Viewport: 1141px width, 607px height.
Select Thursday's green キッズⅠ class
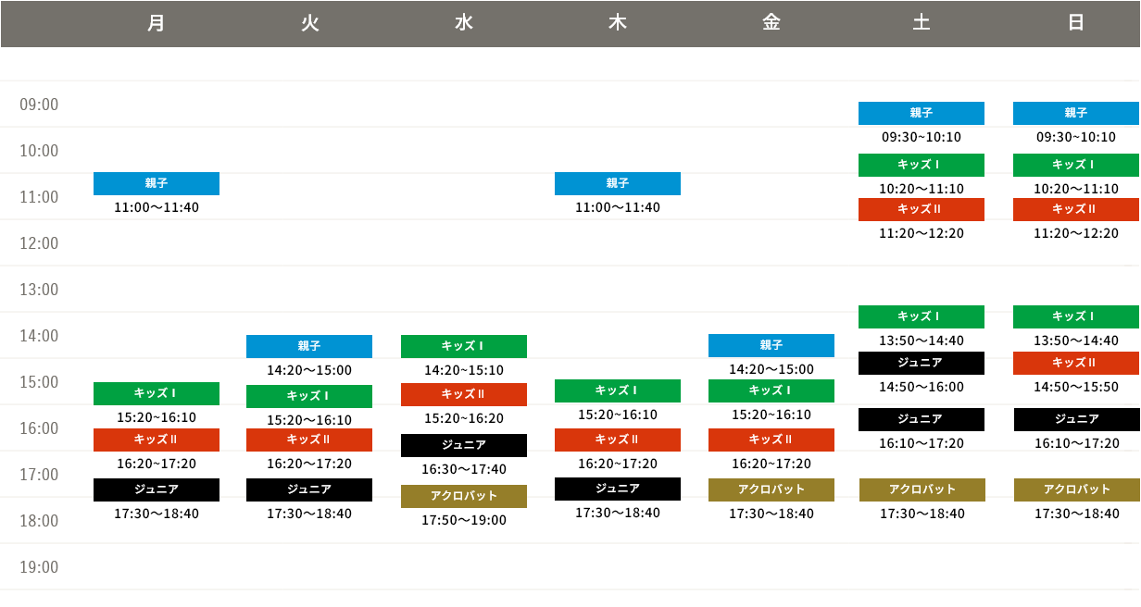(x=617, y=390)
